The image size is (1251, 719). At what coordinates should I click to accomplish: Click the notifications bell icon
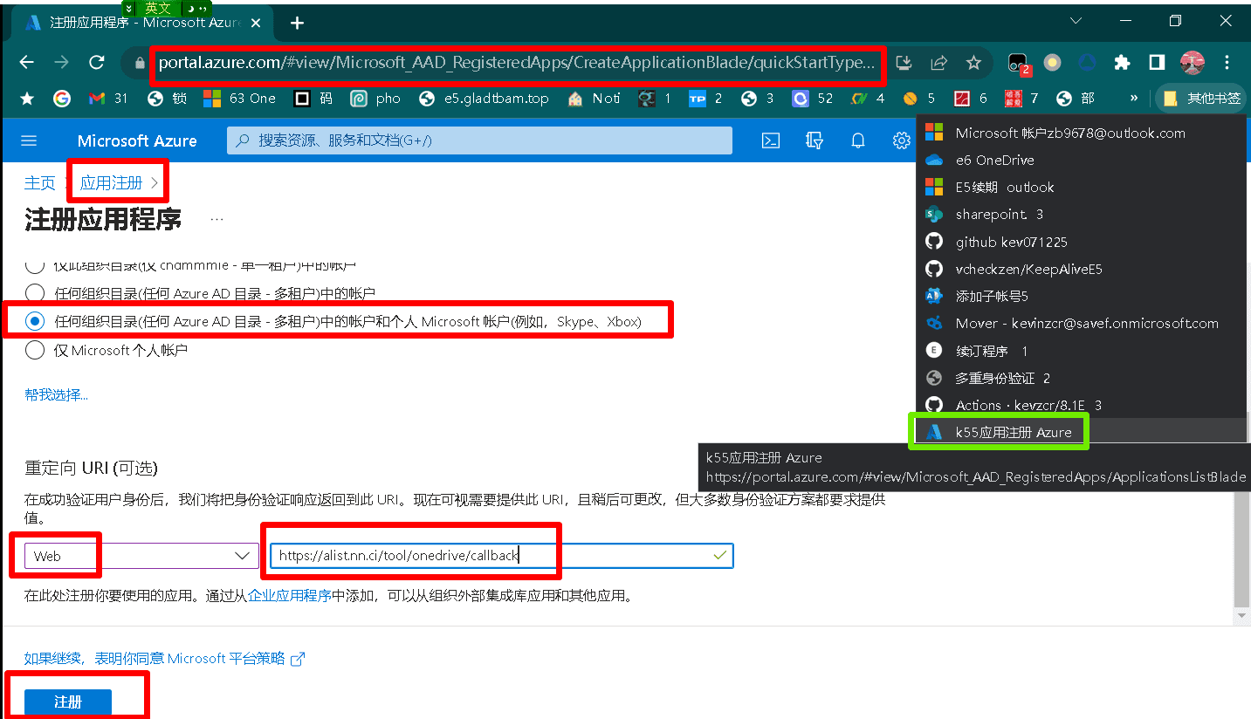(x=858, y=140)
